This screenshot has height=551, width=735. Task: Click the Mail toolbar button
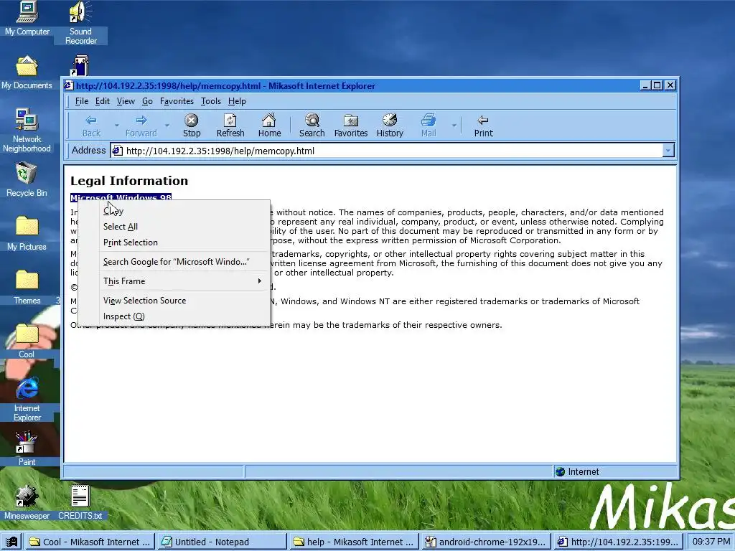click(429, 126)
